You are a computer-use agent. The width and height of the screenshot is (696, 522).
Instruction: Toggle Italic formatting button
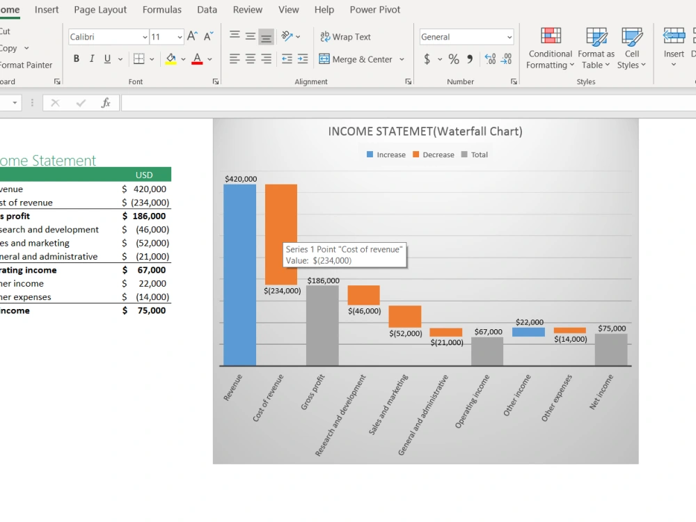coord(92,58)
